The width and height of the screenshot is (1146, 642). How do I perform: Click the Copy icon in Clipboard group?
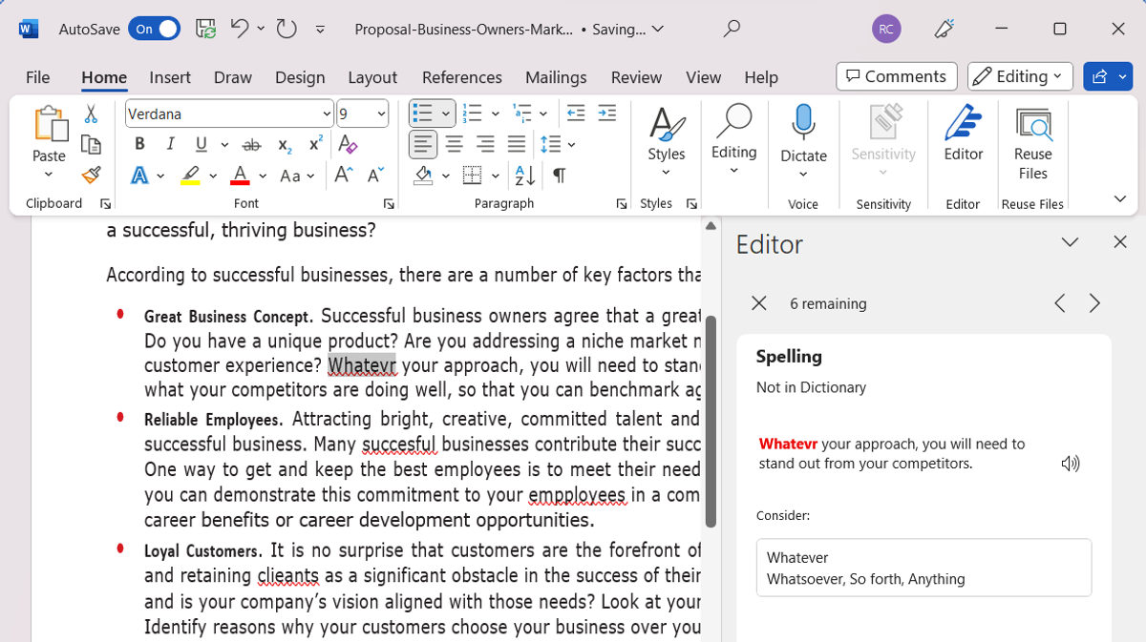[91, 144]
